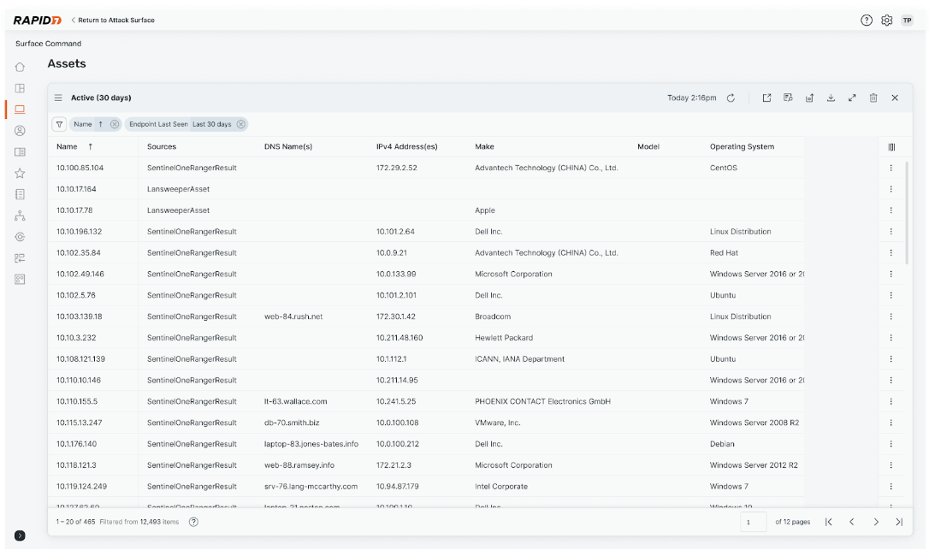Open the user profile icon in sidebar

20,131
